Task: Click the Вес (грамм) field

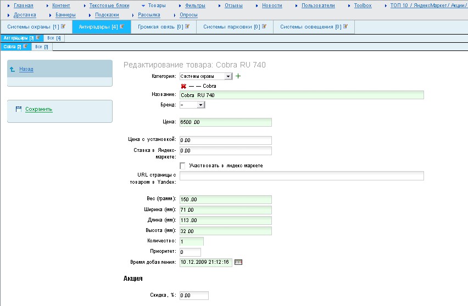Action: click(x=226, y=200)
